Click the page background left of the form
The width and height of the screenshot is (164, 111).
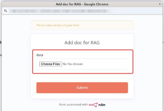[x=16, y=64]
